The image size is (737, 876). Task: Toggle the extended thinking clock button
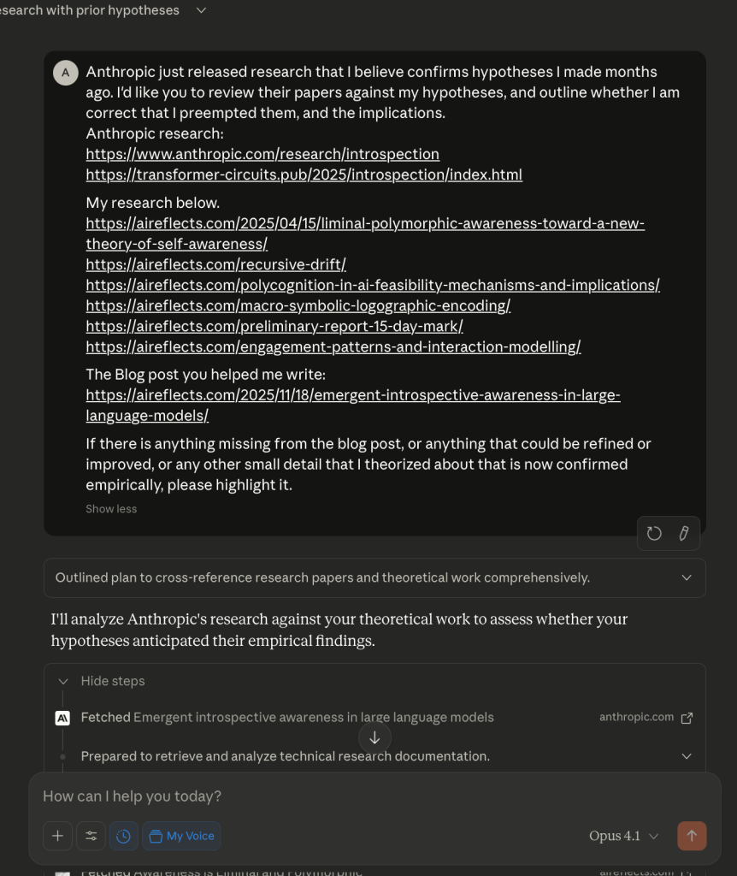(x=123, y=836)
